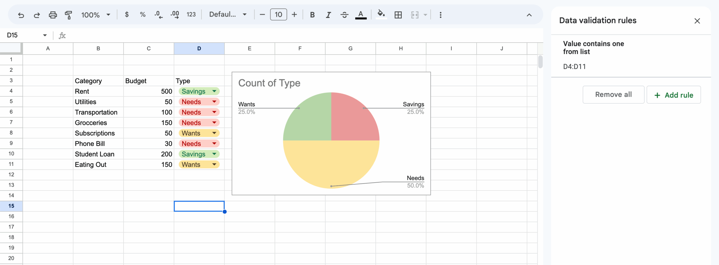This screenshot has width=719, height=265.
Task: Decrease decimal places
Action: point(159,15)
